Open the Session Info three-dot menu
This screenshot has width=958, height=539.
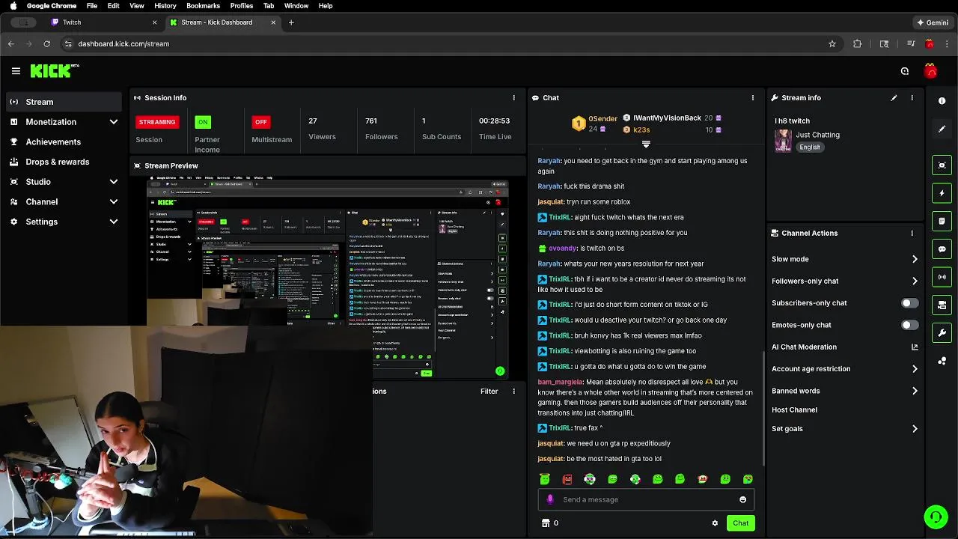(513, 98)
